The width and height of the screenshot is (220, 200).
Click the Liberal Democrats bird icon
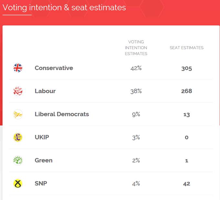(18, 114)
